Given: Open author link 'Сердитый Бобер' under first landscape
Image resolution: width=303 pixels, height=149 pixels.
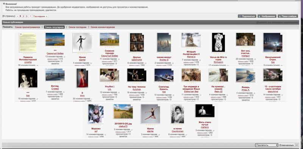Looking at the screenshot, I should coord(55,53).
